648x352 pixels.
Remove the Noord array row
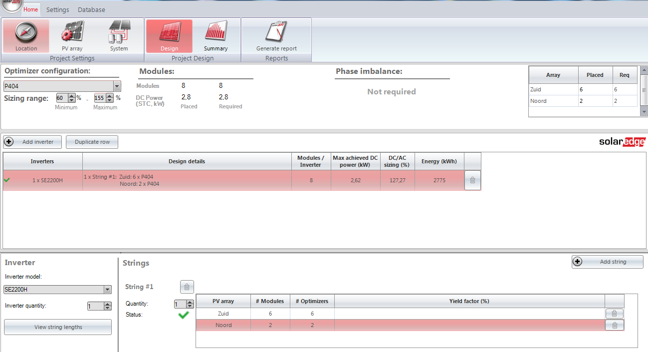pyautogui.click(x=614, y=325)
